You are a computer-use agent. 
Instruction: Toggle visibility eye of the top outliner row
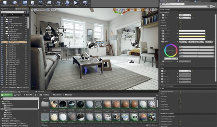point(2,17)
